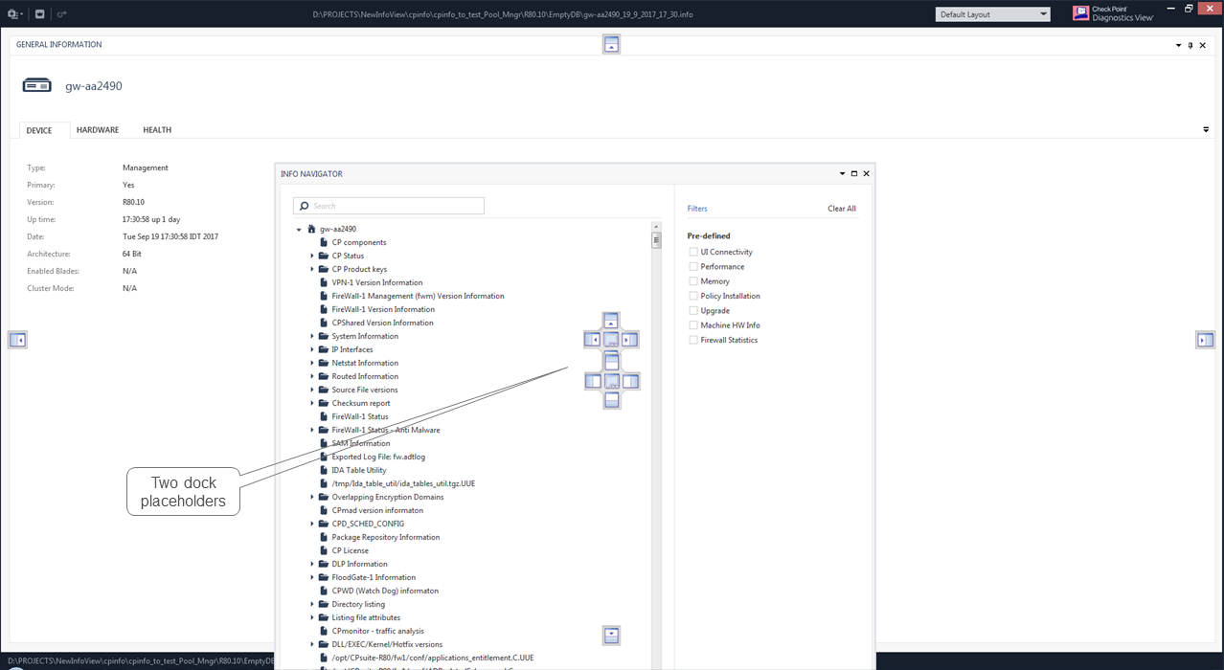Enable the UI Connectivity filter
1224x670 pixels.
coord(693,253)
